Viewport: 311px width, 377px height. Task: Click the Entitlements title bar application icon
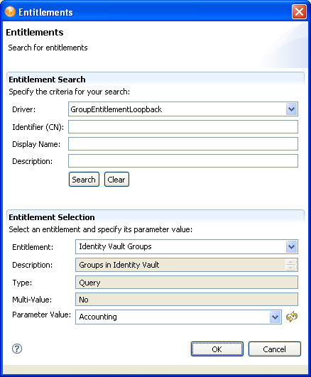pyautogui.click(x=10, y=12)
